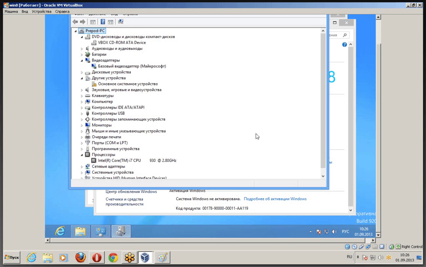Click Device Manager scrollbar up arrow

click(323, 31)
